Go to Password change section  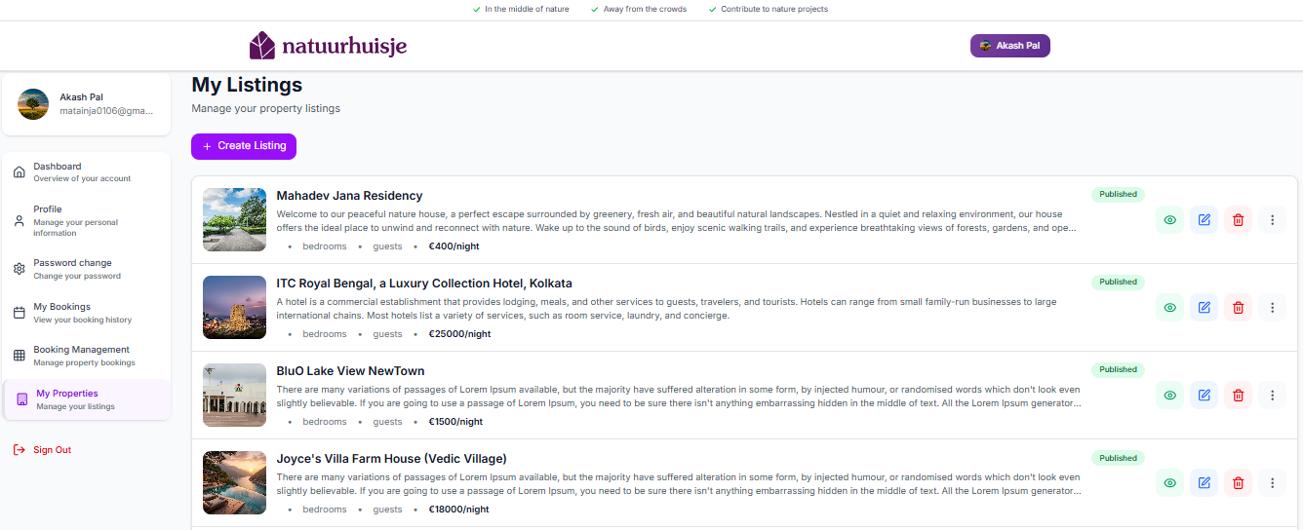point(86,269)
